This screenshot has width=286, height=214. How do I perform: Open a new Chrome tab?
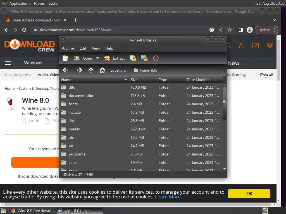click(76, 20)
